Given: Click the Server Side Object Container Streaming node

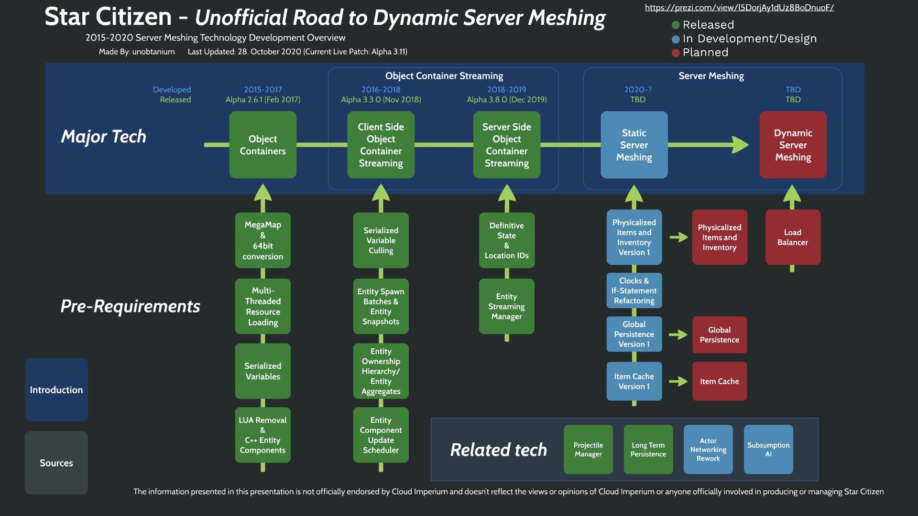Looking at the screenshot, I should (x=506, y=145).
